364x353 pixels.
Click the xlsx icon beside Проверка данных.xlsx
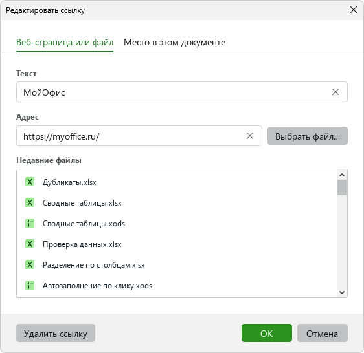(x=30, y=244)
